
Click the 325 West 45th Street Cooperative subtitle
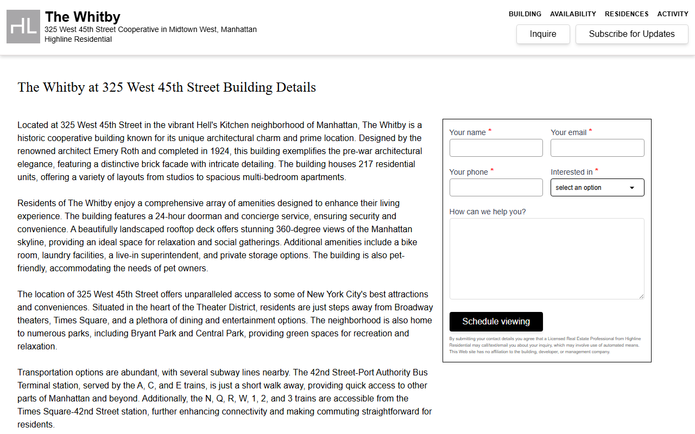[x=150, y=29]
